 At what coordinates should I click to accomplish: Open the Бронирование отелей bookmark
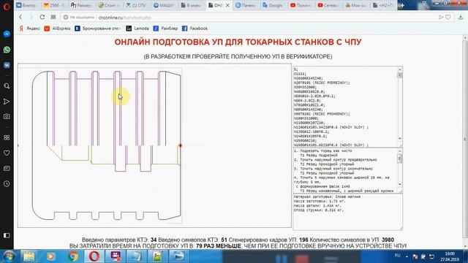click(x=98, y=28)
